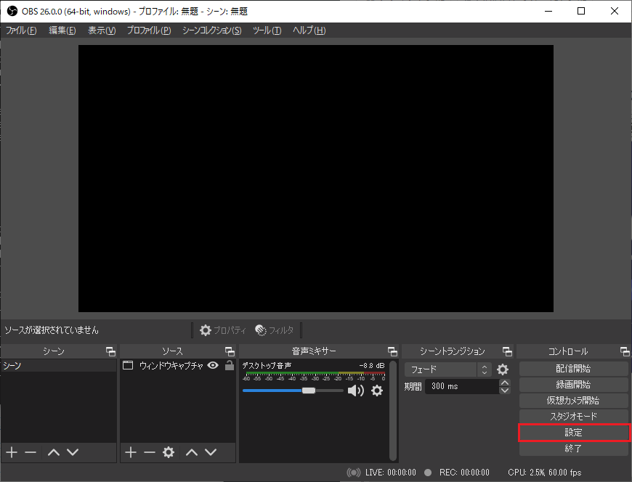Screen dimensions: 632x482
Task: Hide the ウィンドウキャプチャ source with eye icon
Action: tap(213, 366)
